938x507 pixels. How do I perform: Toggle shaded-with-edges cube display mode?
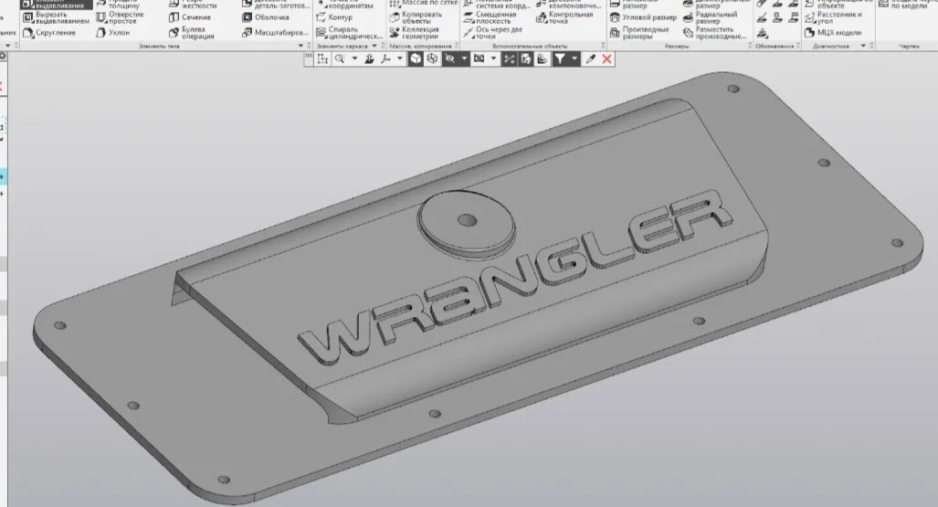(433, 58)
